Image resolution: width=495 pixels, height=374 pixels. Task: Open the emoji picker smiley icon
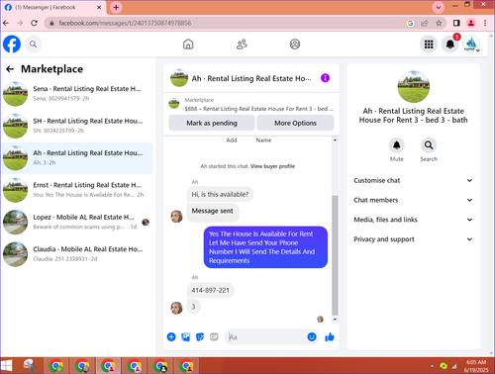point(312,336)
